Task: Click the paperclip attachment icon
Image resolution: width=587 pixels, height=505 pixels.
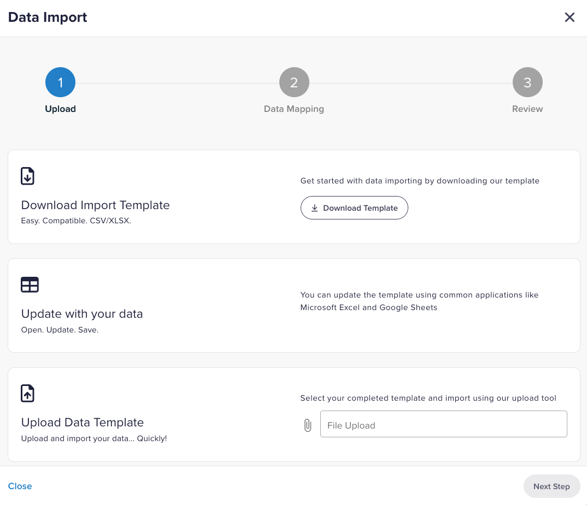Action: (x=308, y=425)
